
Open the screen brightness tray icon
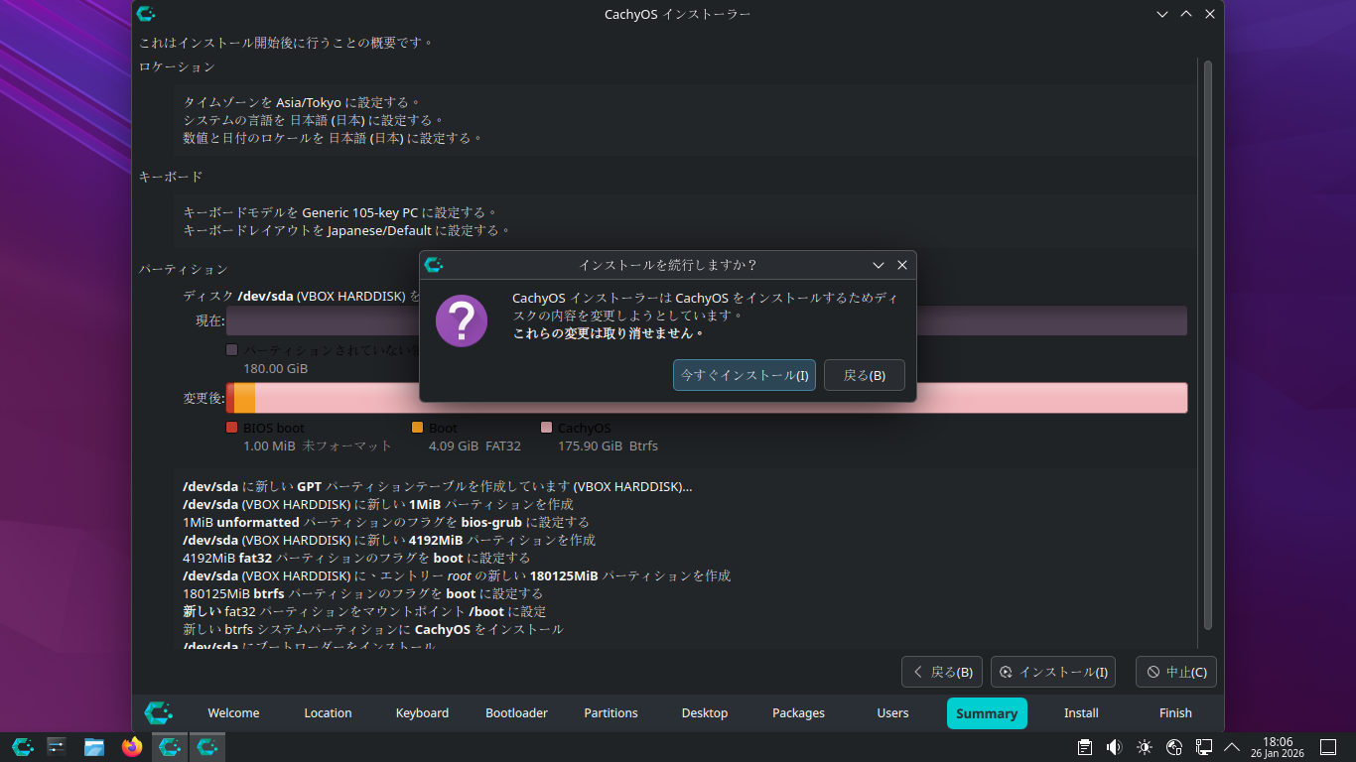(x=1145, y=747)
